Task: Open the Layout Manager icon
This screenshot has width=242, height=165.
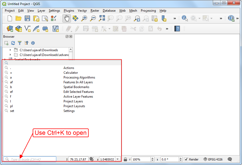Action: [45, 18]
